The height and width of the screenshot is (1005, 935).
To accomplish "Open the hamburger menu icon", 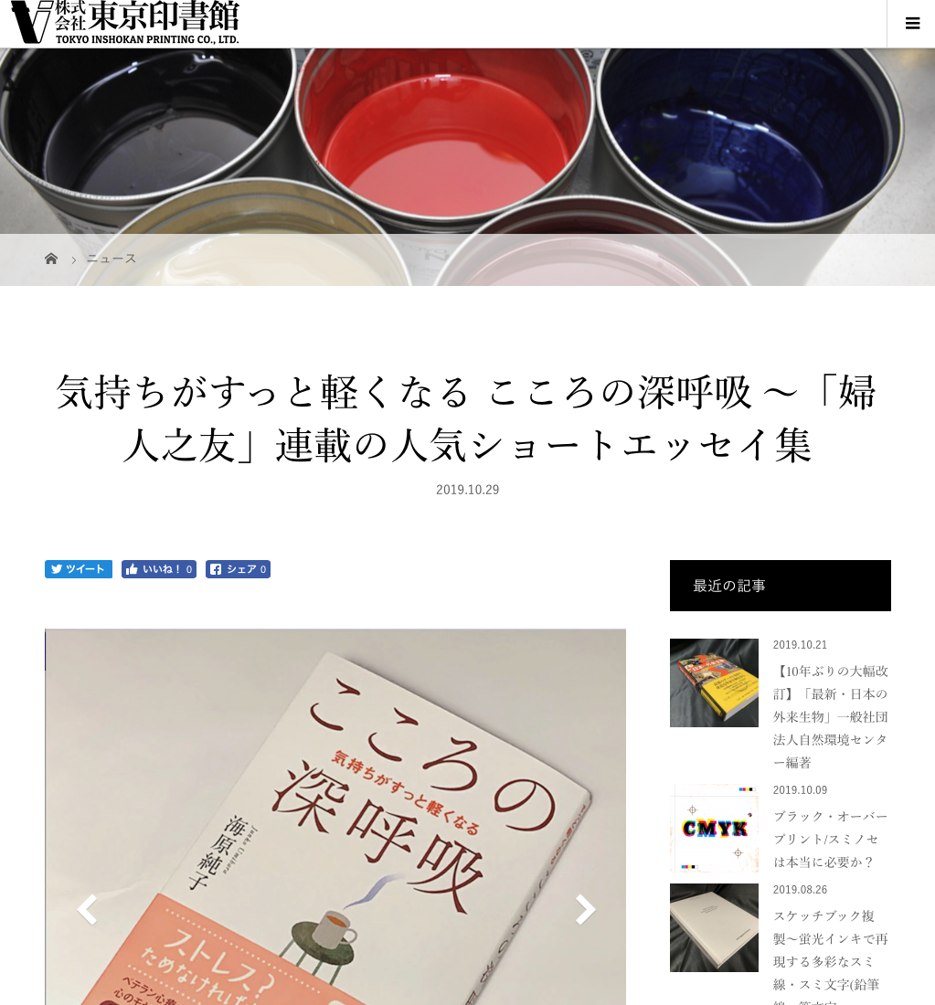I will [x=912, y=24].
